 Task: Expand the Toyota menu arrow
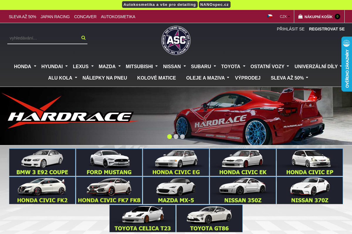click(x=244, y=66)
